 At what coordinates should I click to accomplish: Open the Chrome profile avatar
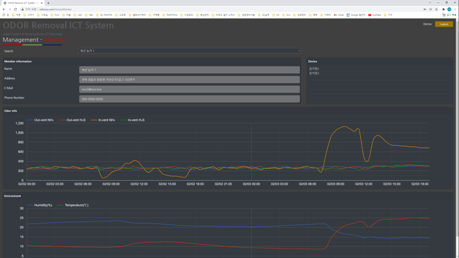point(449,9)
